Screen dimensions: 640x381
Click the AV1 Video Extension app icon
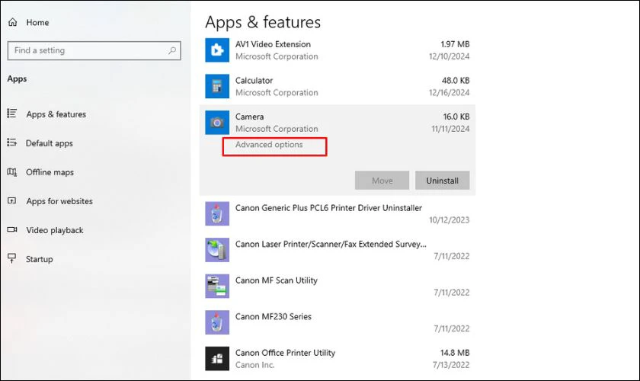click(217, 50)
